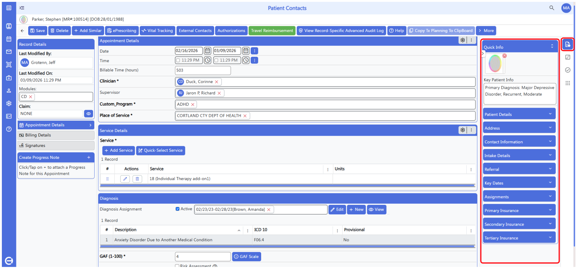Open the start time clock picker

[208, 60]
